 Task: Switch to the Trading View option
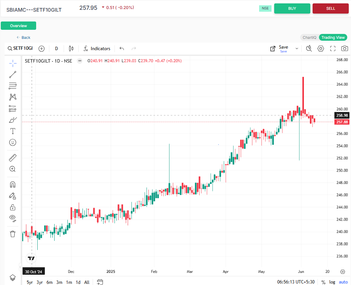click(333, 37)
